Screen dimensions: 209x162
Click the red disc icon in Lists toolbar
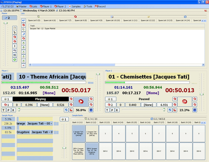click(x=24, y=25)
